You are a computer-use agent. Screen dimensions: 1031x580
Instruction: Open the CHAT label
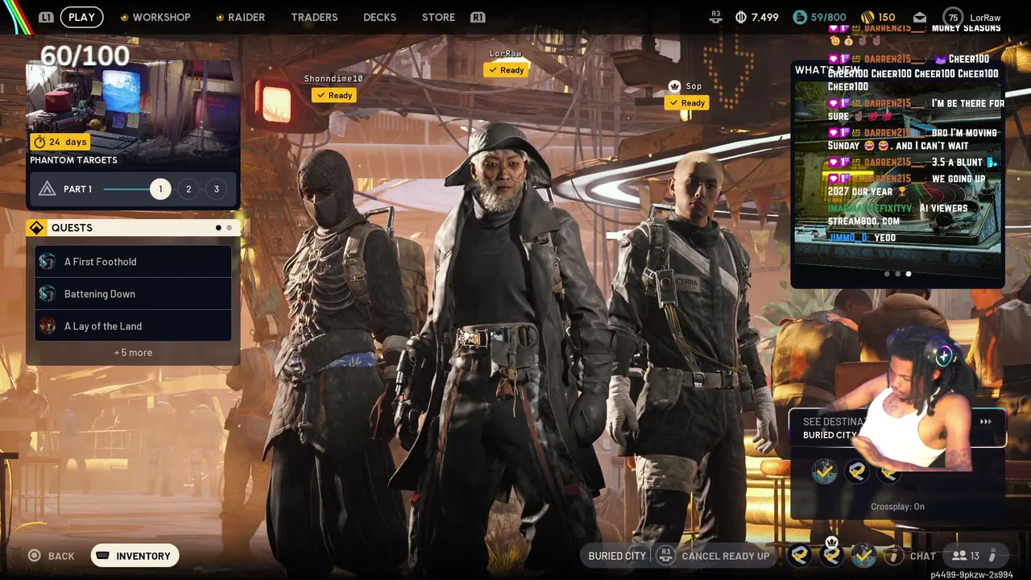tap(923, 556)
